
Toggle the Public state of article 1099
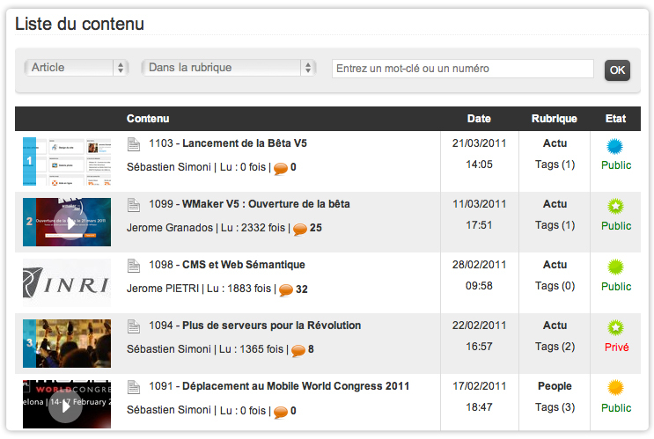tap(616, 226)
